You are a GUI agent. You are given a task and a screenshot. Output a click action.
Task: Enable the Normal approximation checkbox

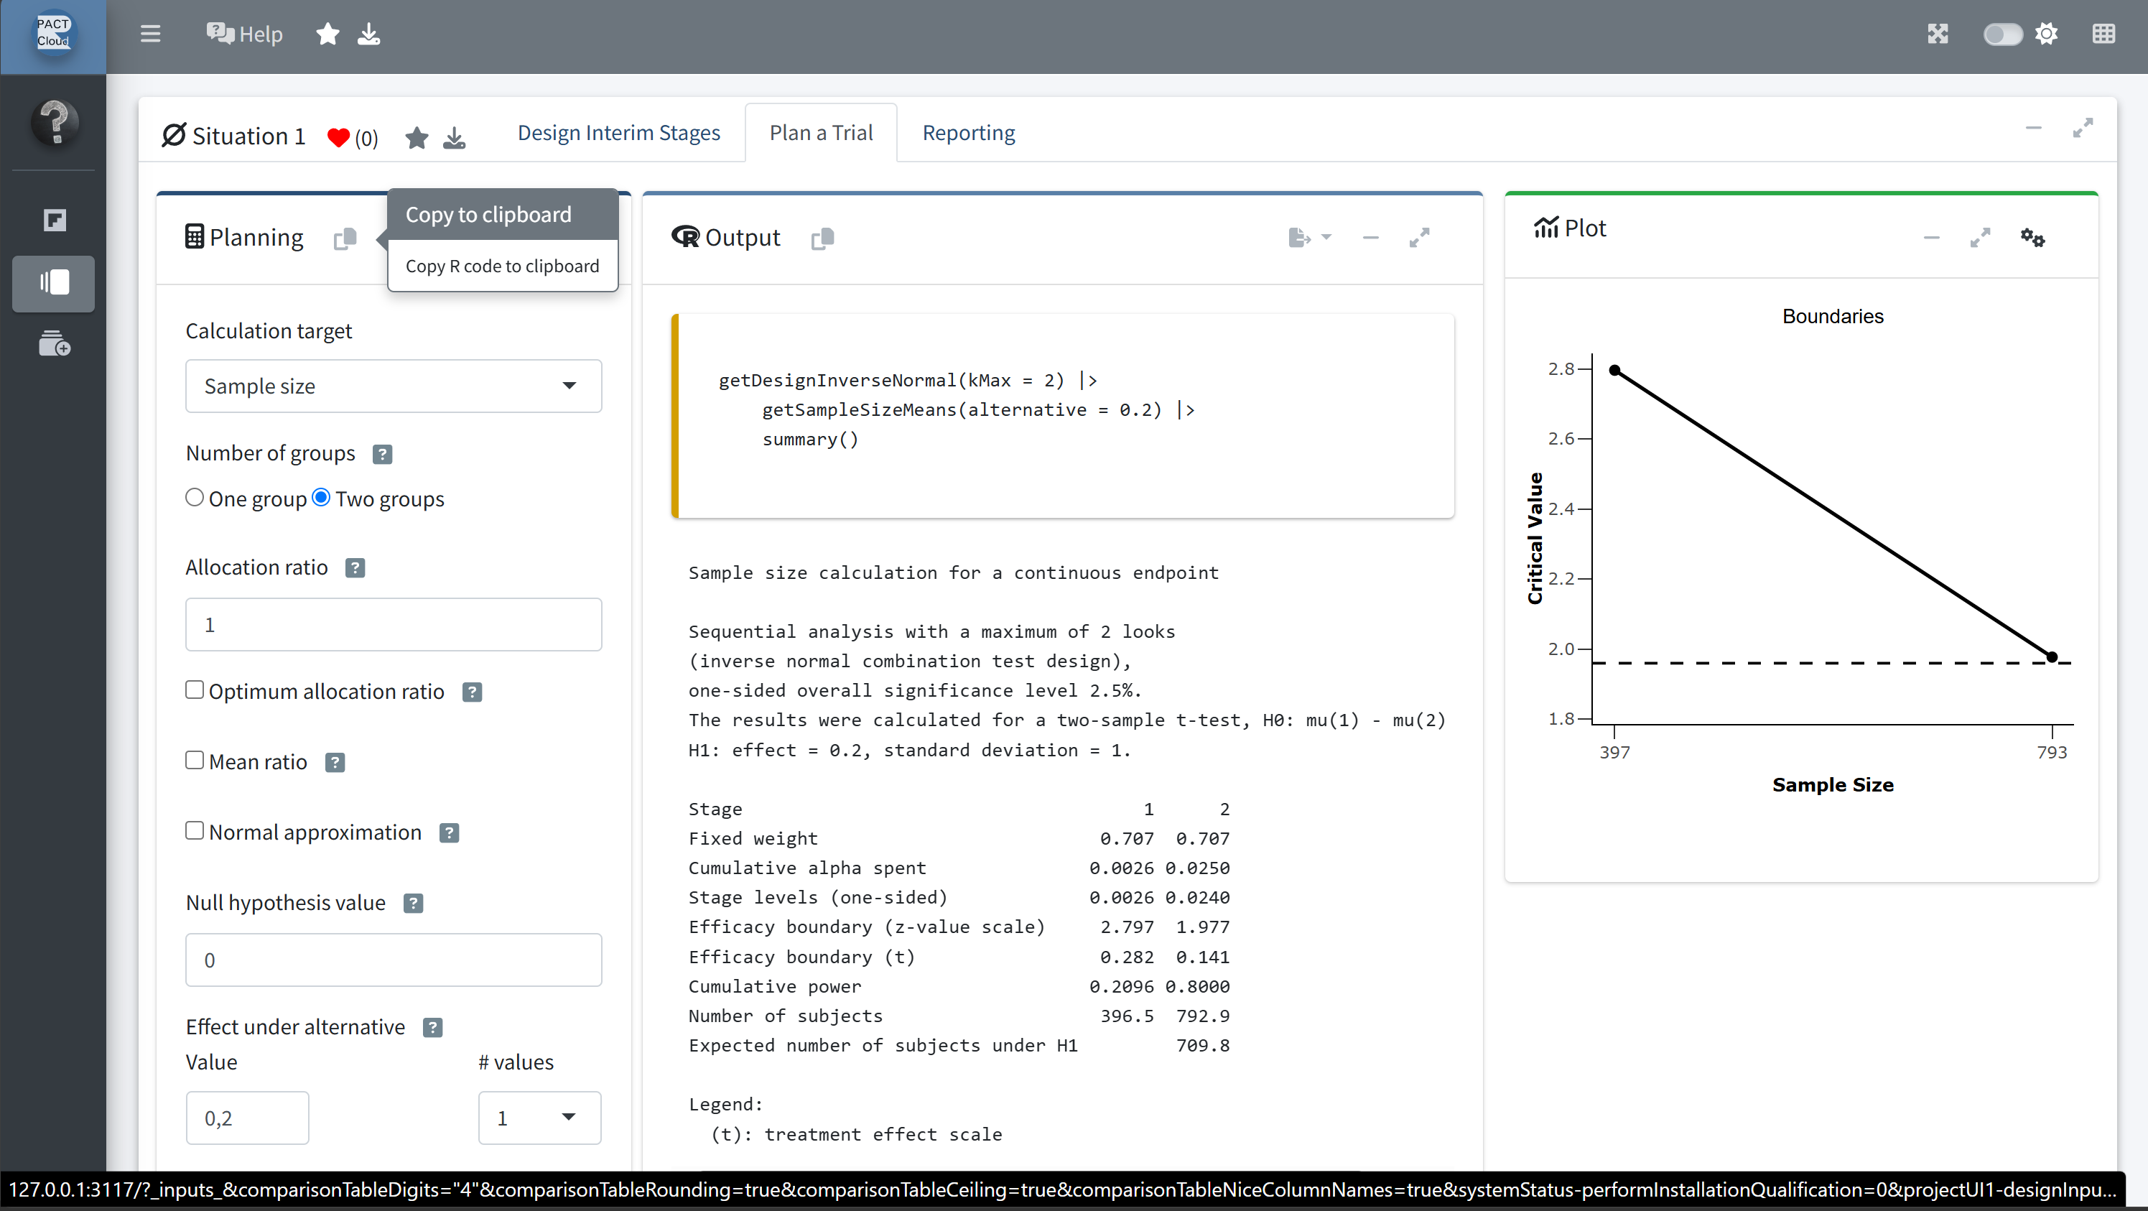(x=195, y=831)
